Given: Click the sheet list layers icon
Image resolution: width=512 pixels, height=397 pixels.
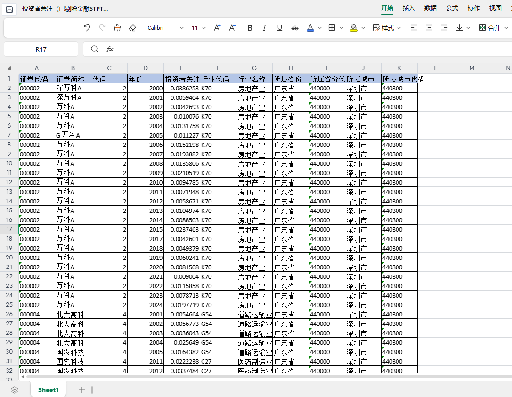Looking at the screenshot, I should (x=15, y=389).
